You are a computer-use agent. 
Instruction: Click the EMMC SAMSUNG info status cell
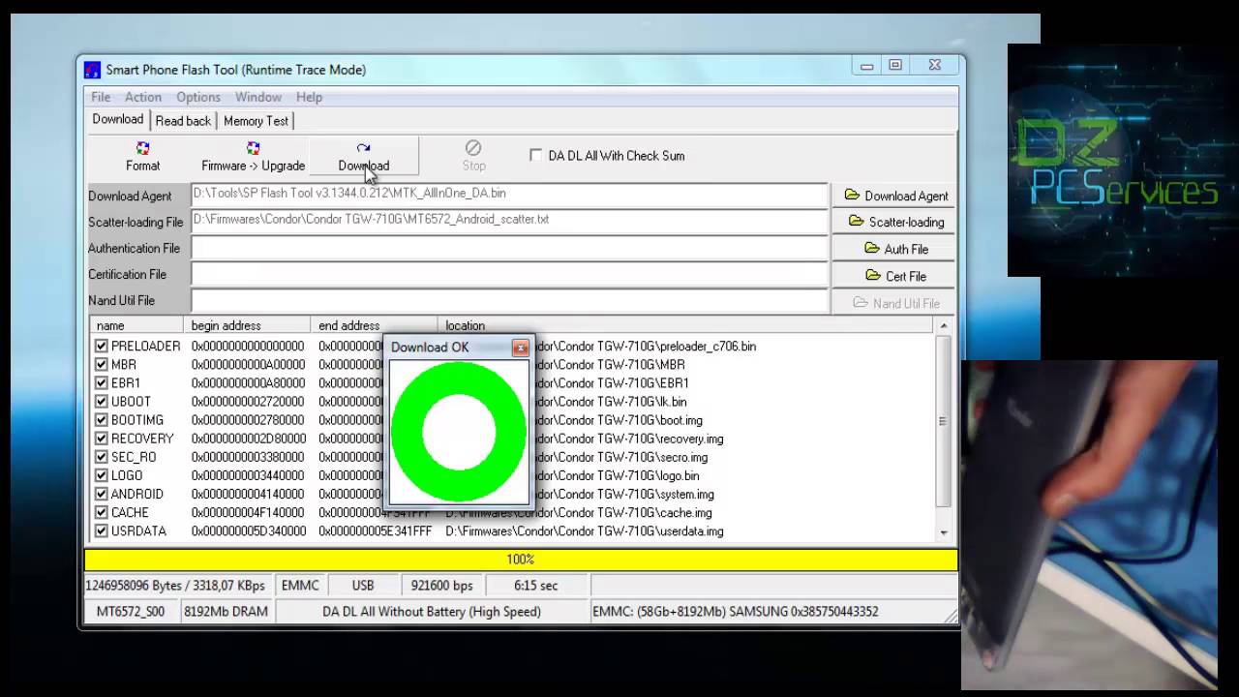click(x=767, y=612)
